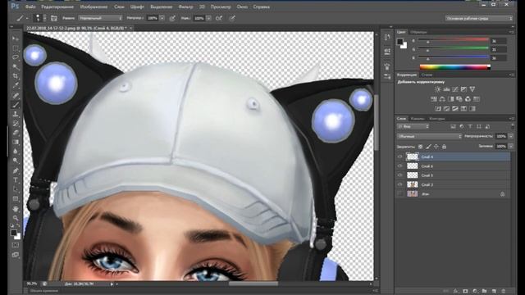Viewport: 525px width, 295px height.
Task: Open the layer filter type dropdown
Action: coord(413,126)
